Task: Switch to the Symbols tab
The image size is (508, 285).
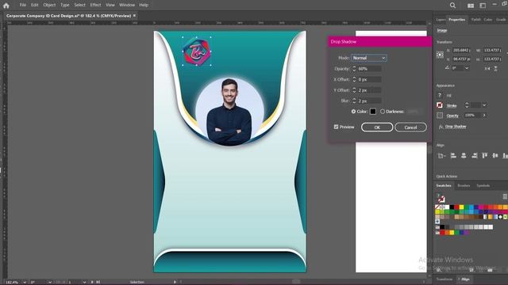Action: click(483, 186)
